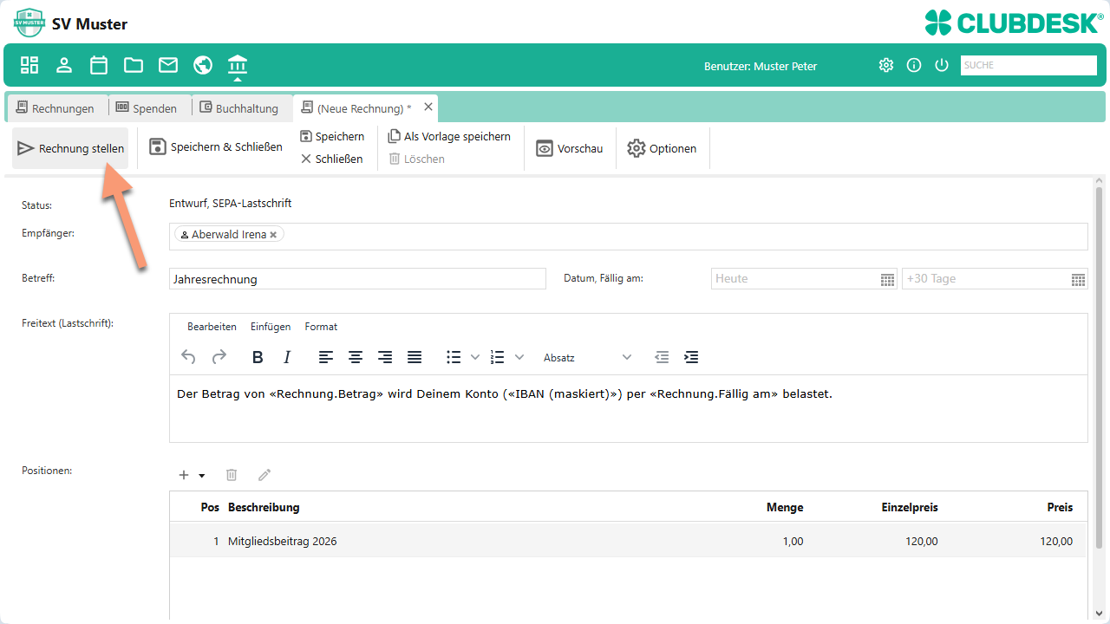1110x624 pixels.
Task: Click the Löschen button
Action: [416, 159]
